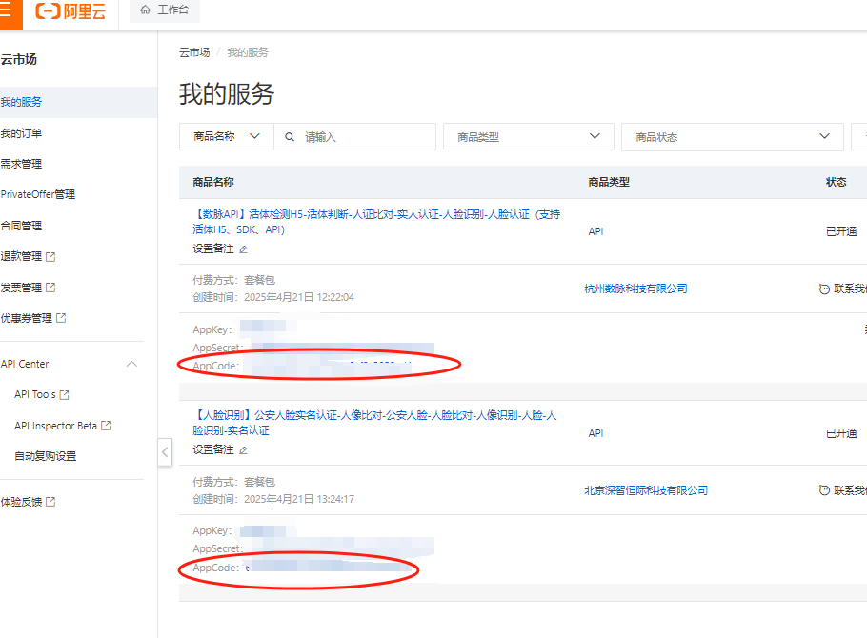867x638 pixels.
Task: Open 优惠券管理 in the sidebar
Action: pos(26,318)
